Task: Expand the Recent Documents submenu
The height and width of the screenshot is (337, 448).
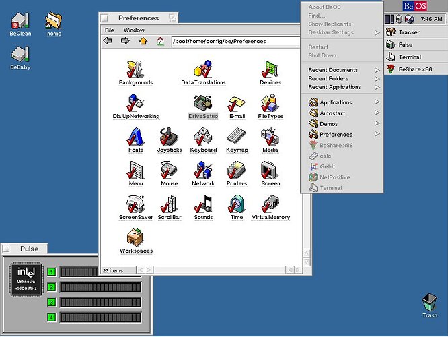Action: tap(342, 70)
